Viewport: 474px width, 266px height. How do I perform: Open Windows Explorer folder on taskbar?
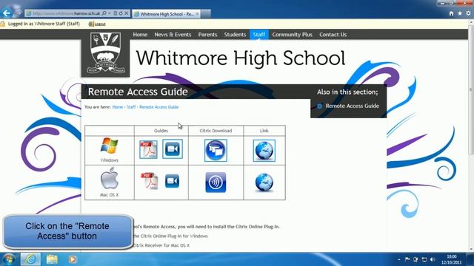[x=52, y=259]
